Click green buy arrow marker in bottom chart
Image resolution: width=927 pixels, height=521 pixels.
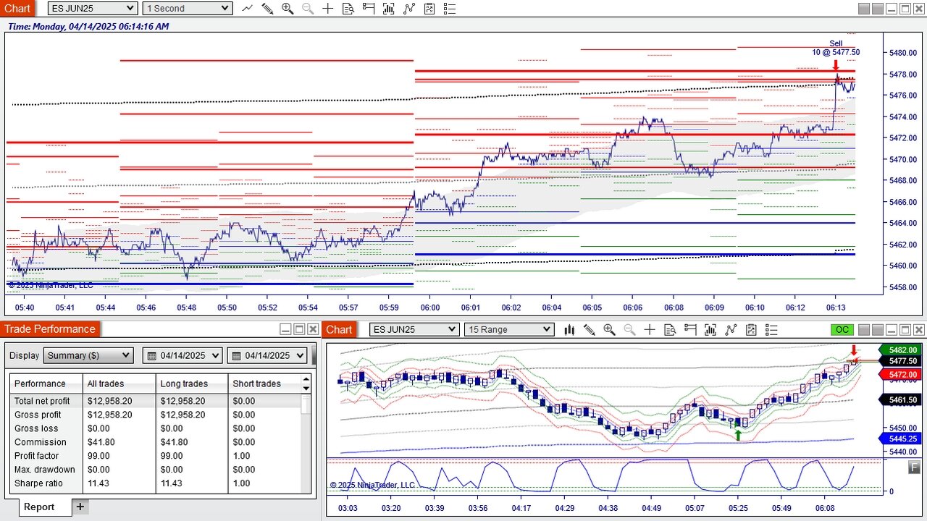(738, 435)
